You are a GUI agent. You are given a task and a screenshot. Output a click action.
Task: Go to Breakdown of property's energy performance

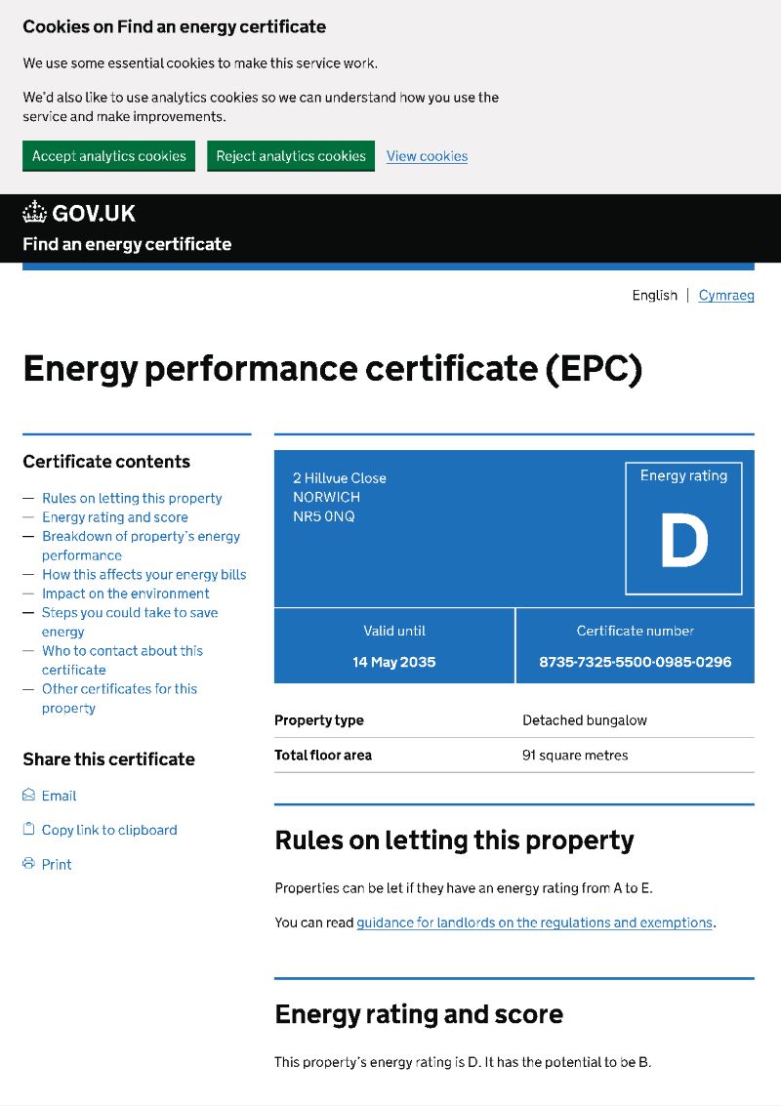tap(141, 536)
